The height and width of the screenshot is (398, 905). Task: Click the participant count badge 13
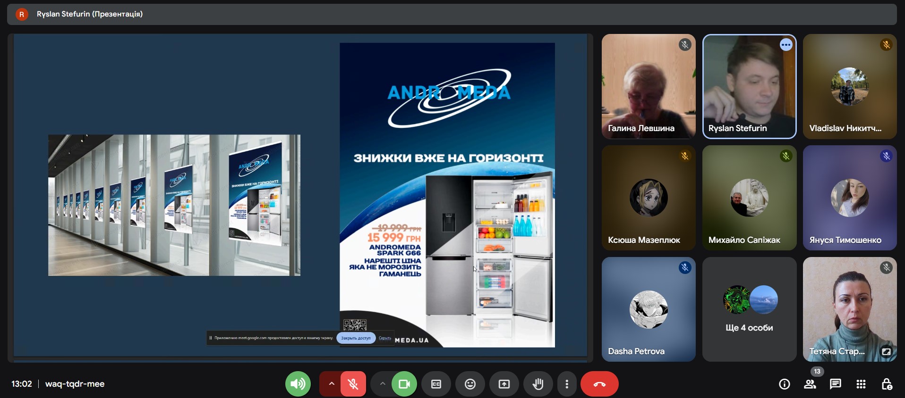click(817, 372)
